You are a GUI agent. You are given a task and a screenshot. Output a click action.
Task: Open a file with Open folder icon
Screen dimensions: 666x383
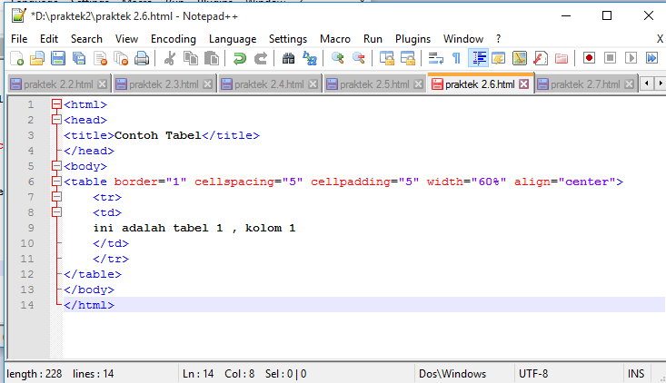[x=37, y=58]
